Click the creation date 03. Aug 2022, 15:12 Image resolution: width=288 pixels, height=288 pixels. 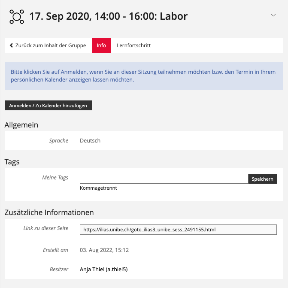[x=104, y=250]
